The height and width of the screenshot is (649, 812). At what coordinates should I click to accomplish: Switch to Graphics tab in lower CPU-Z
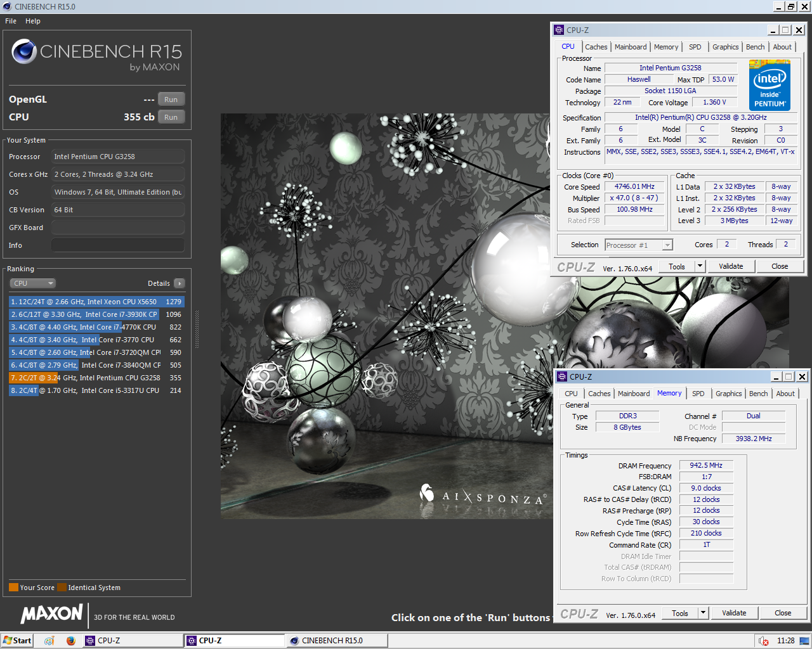click(728, 394)
